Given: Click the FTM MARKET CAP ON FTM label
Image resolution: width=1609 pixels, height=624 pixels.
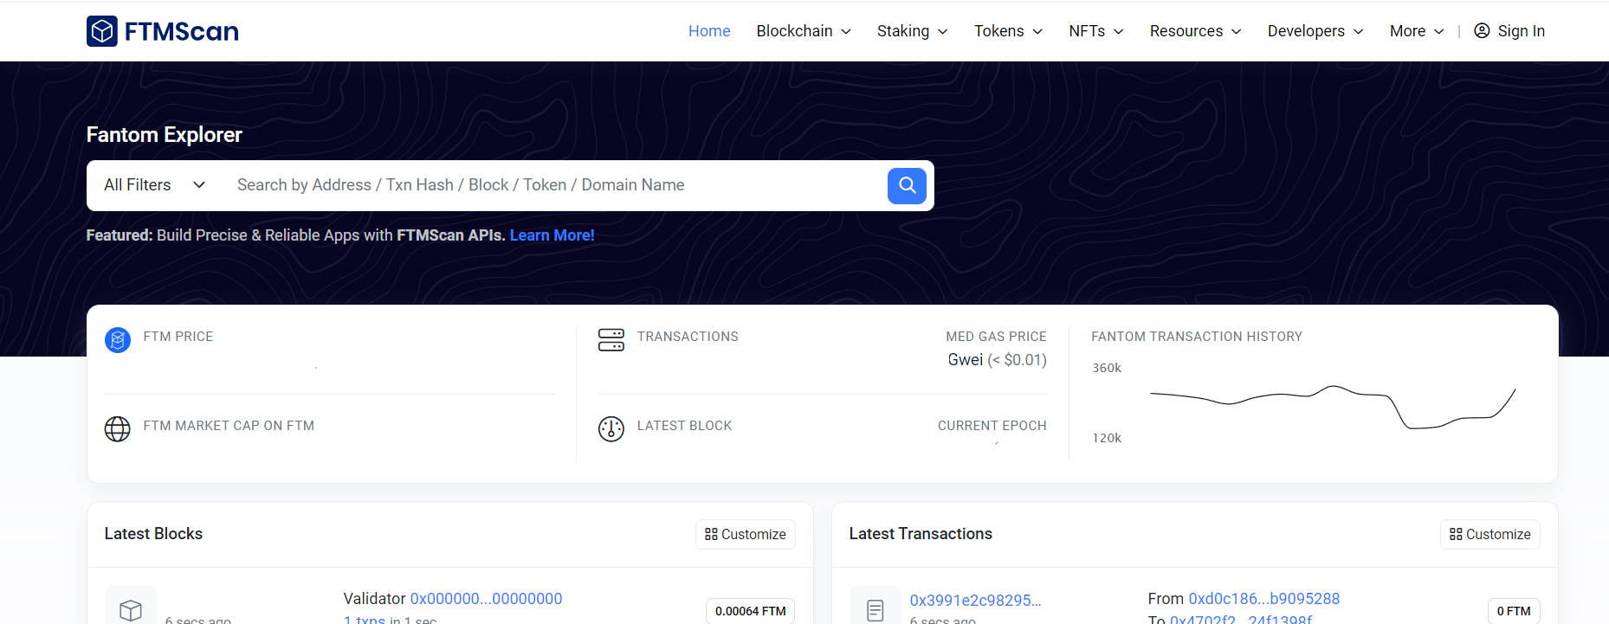Looking at the screenshot, I should pyautogui.click(x=229, y=426).
